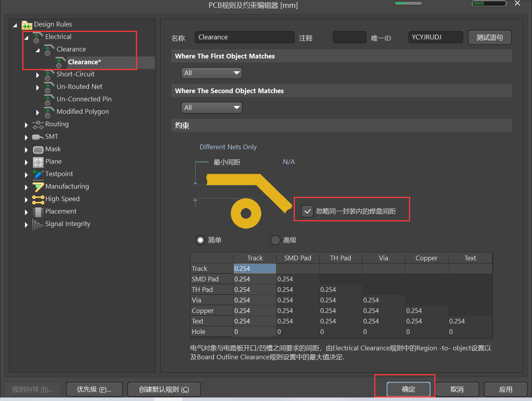Close the PCB rules editor window
Viewport: 532px width, 401px height.
pos(517,4)
